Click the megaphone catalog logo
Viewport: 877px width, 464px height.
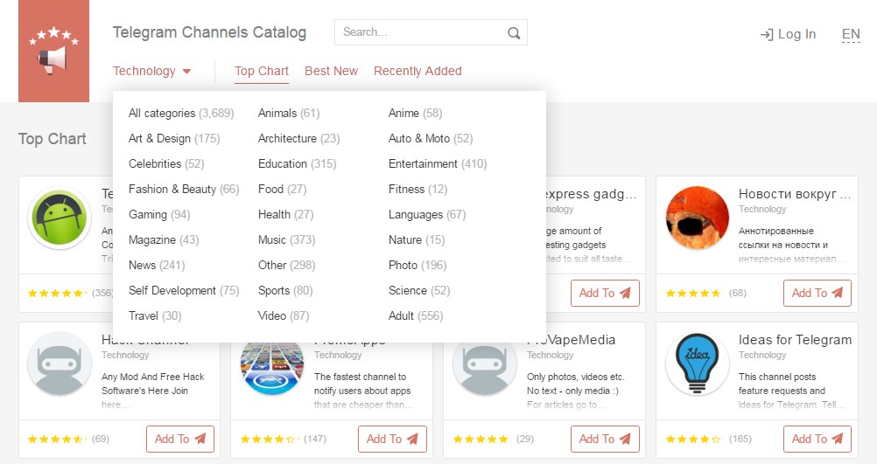click(x=53, y=51)
